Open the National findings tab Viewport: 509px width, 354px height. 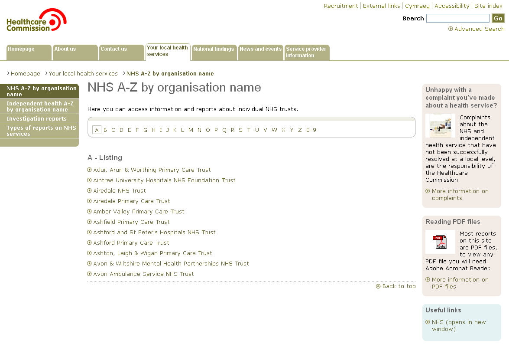214,52
